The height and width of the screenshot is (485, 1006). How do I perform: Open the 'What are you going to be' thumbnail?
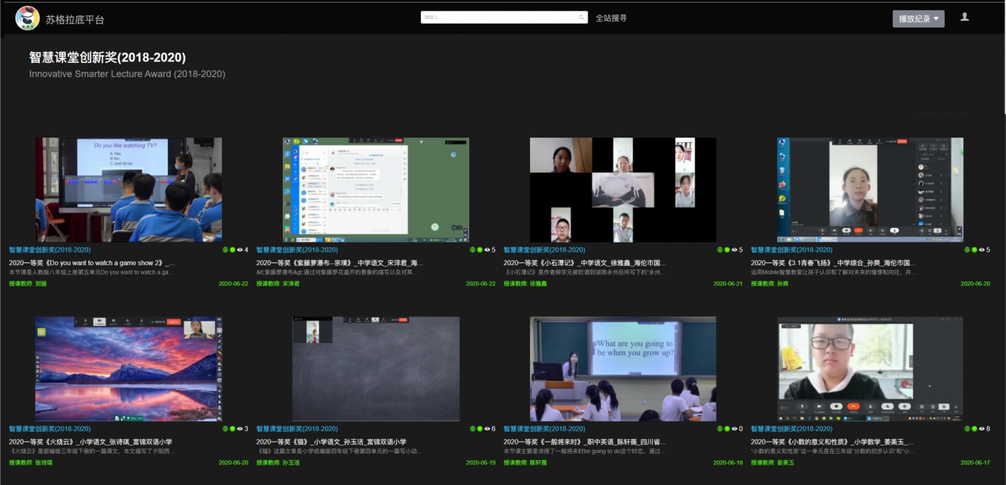coord(622,369)
